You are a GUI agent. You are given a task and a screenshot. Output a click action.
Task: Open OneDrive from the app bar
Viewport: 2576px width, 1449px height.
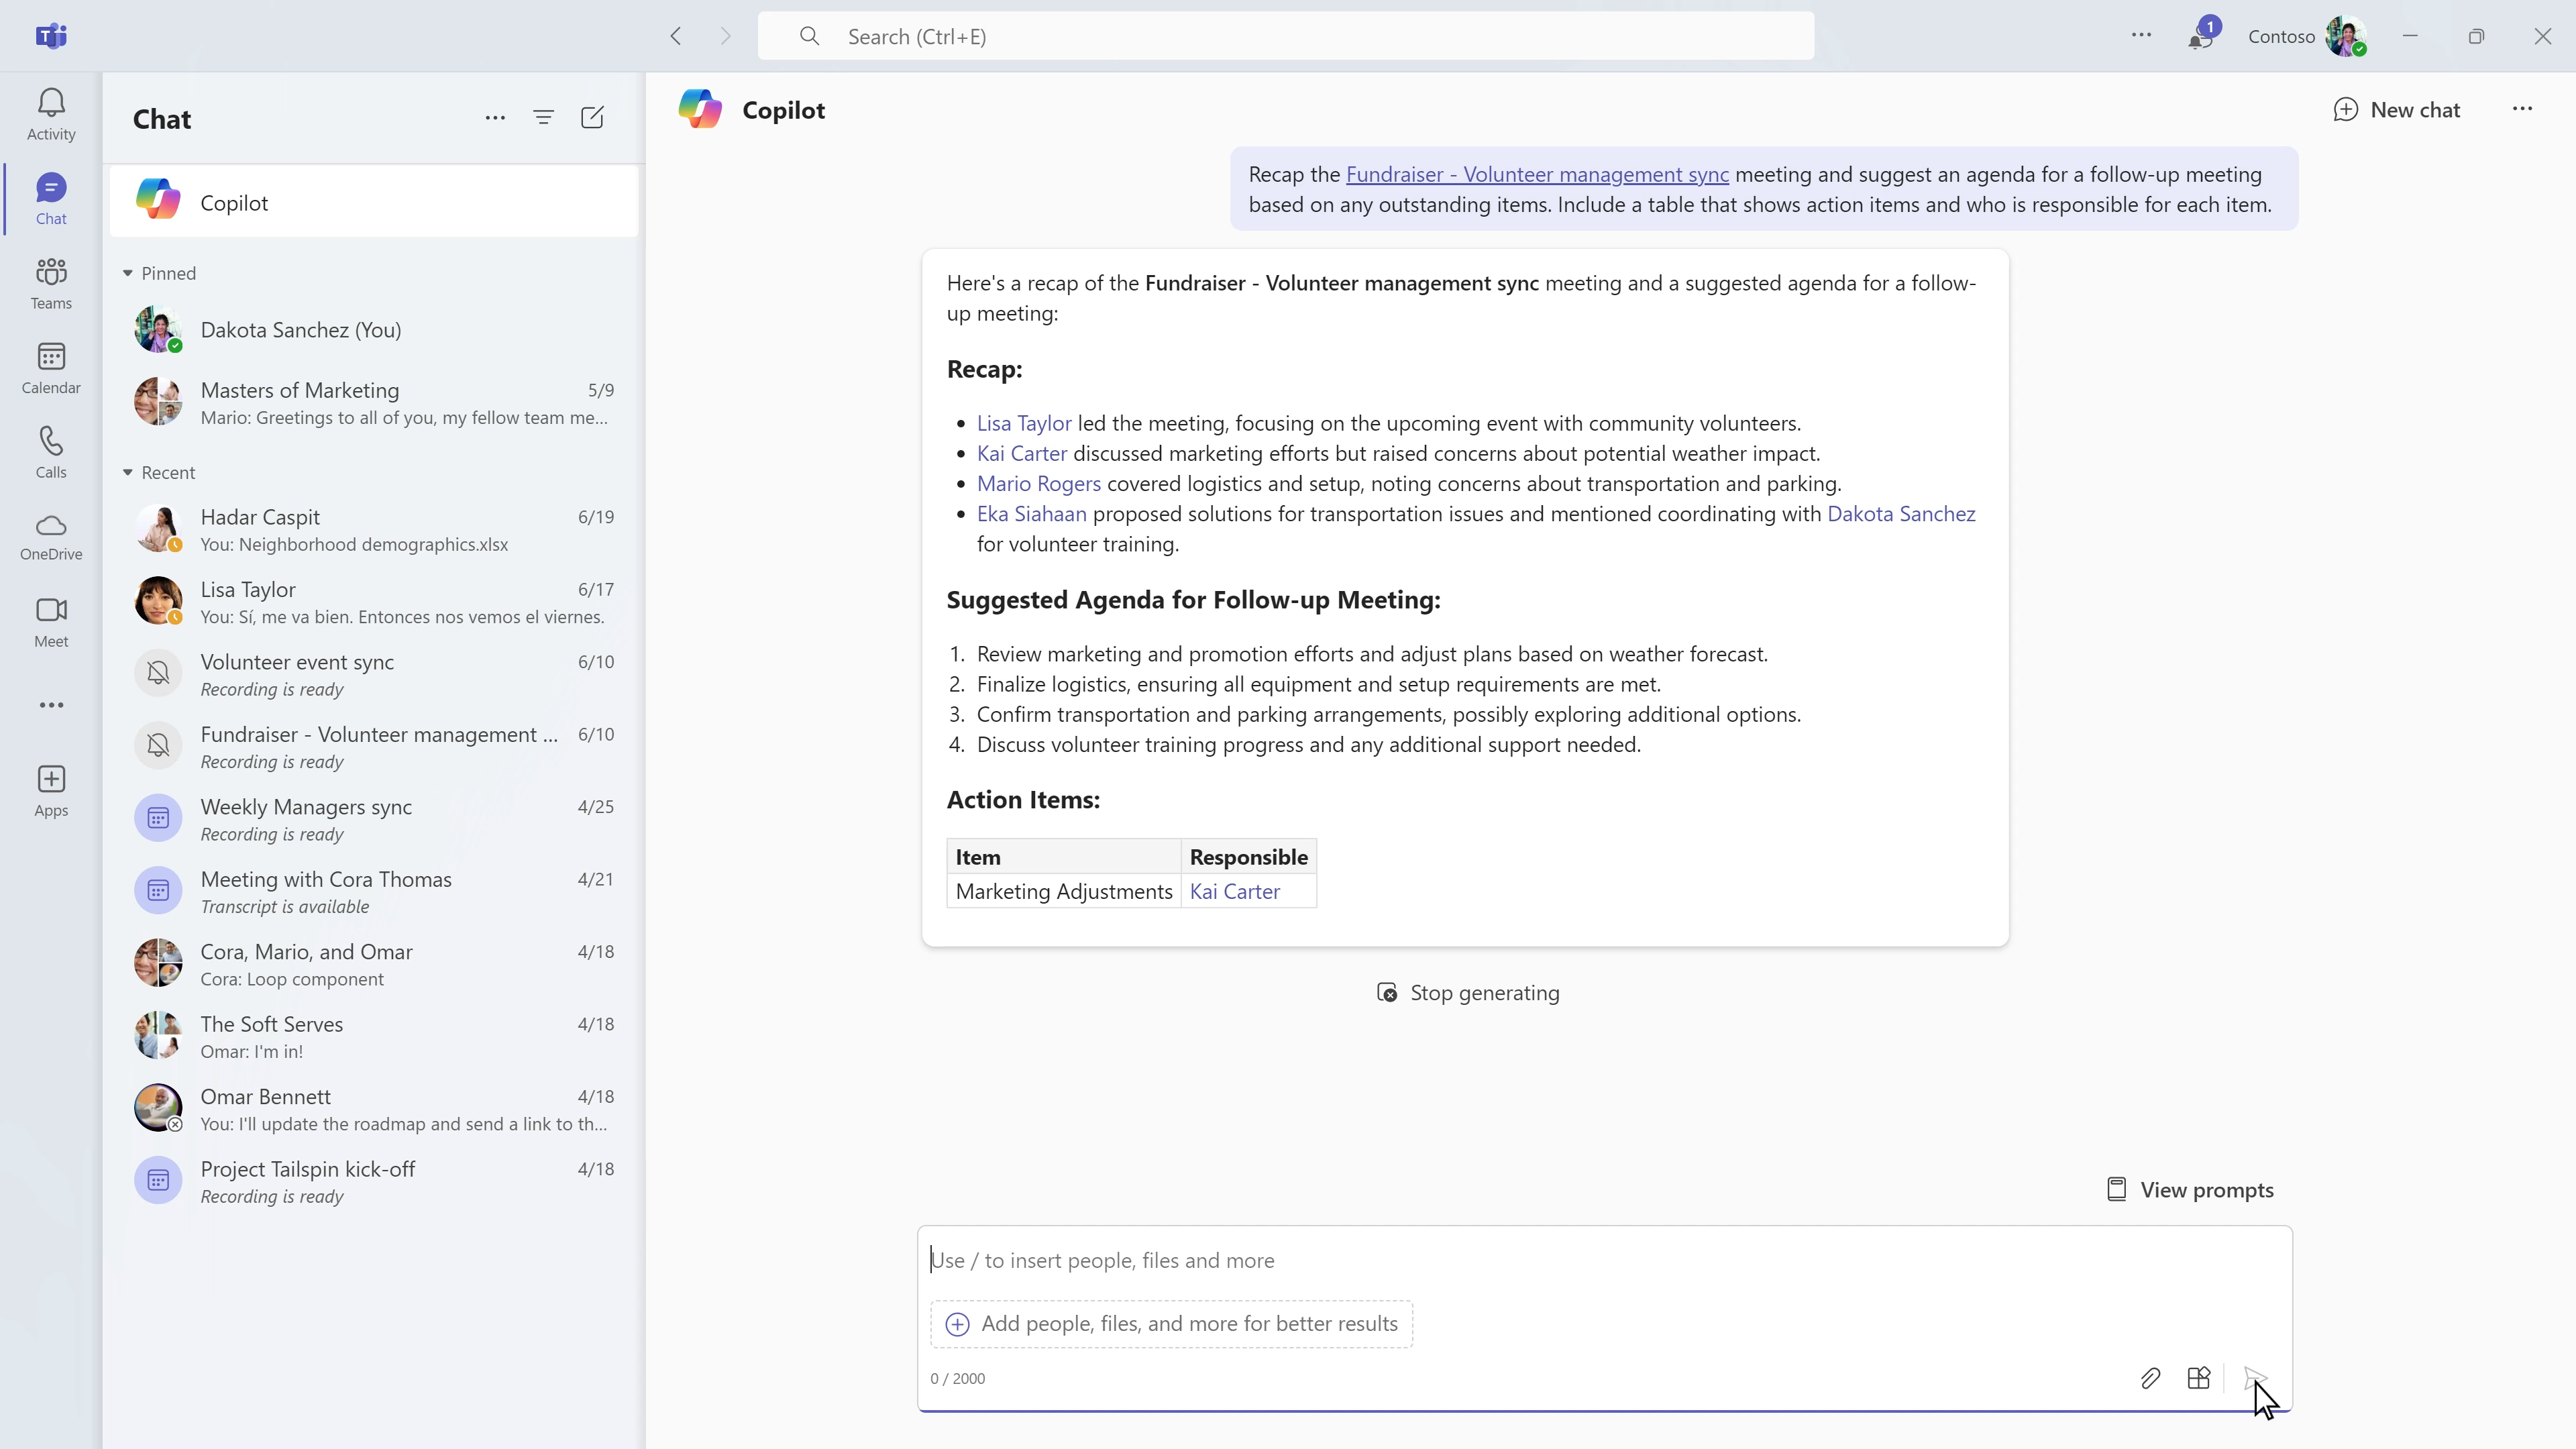pyautogui.click(x=51, y=537)
